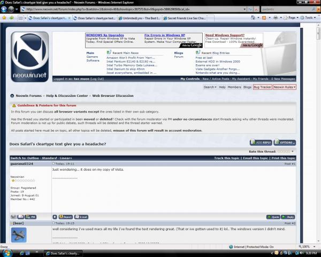This screenshot has width=321, height=257.
Task: Open the 'WINDOWS Xp Upgrades' ad link
Action: [x=105, y=35]
